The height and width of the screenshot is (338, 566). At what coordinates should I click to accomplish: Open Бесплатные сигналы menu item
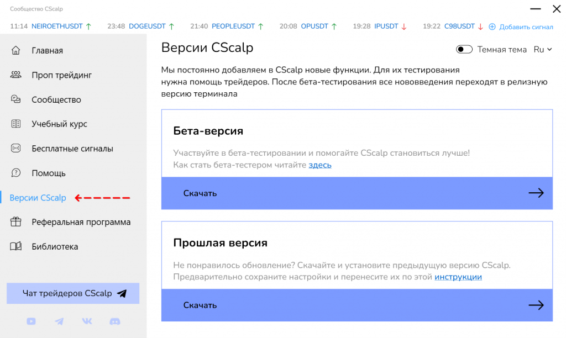pyautogui.click(x=72, y=149)
